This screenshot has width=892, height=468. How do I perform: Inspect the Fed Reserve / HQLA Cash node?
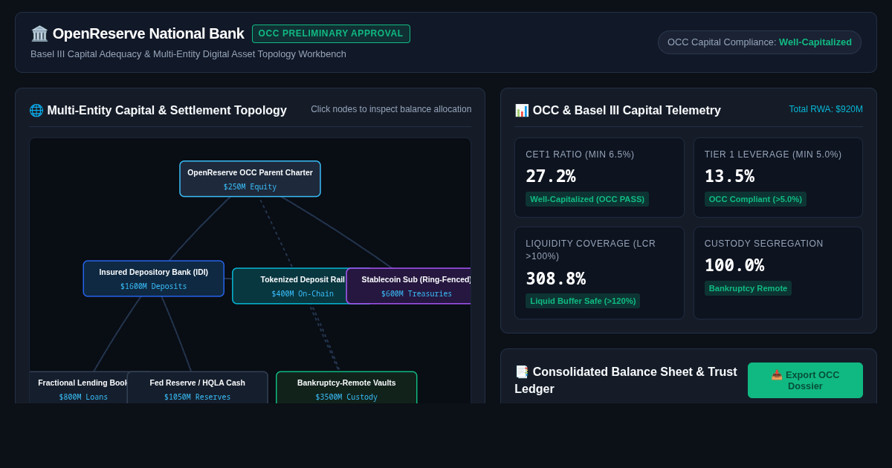[x=198, y=389]
